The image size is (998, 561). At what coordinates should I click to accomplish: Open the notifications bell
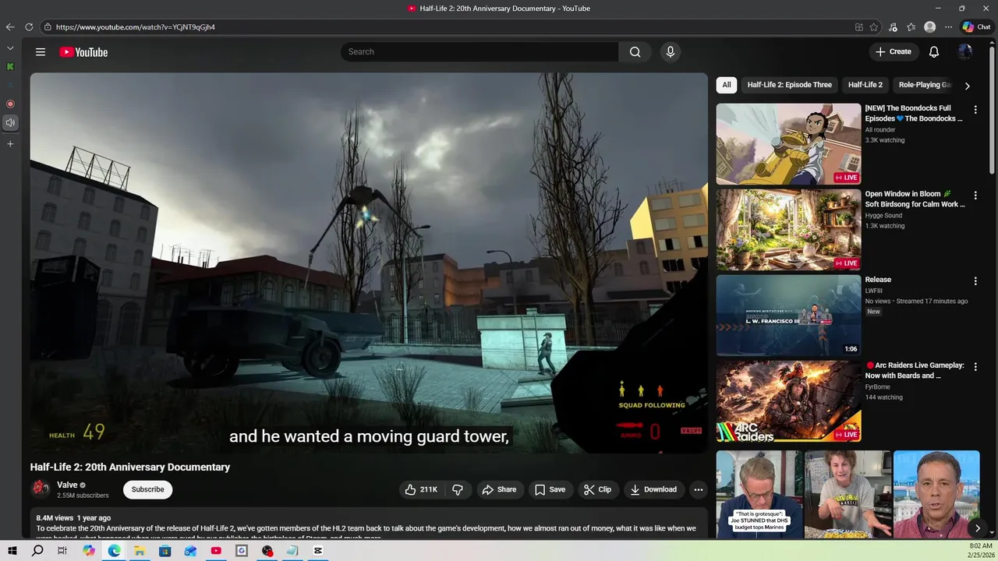point(933,51)
